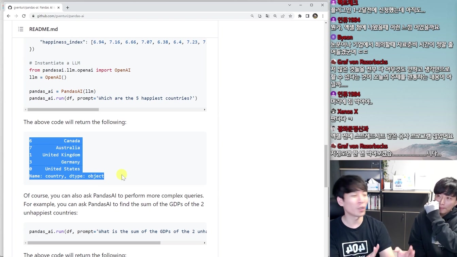Click the page vertical scrollbar thumb

pos(326,166)
